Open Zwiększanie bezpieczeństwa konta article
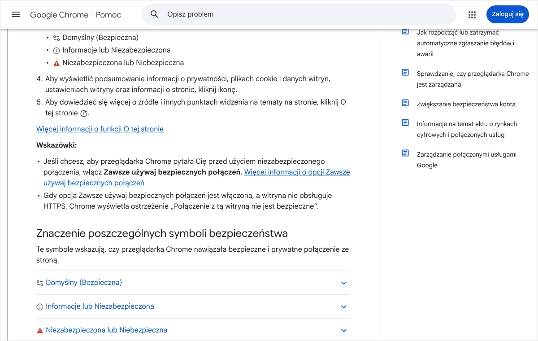538x341 pixels. (x=466, y=104)
